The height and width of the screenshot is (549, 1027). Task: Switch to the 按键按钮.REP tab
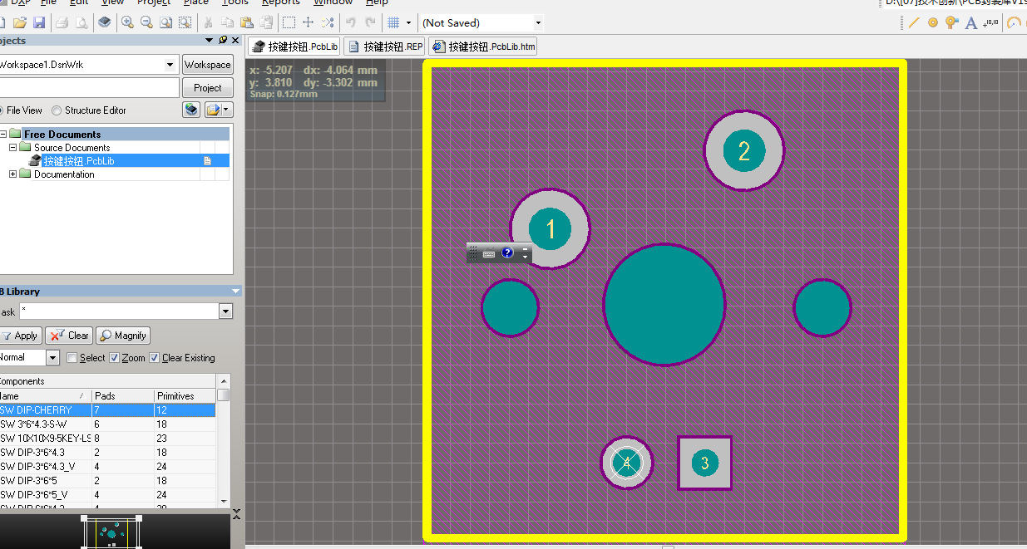click(384, 47)
